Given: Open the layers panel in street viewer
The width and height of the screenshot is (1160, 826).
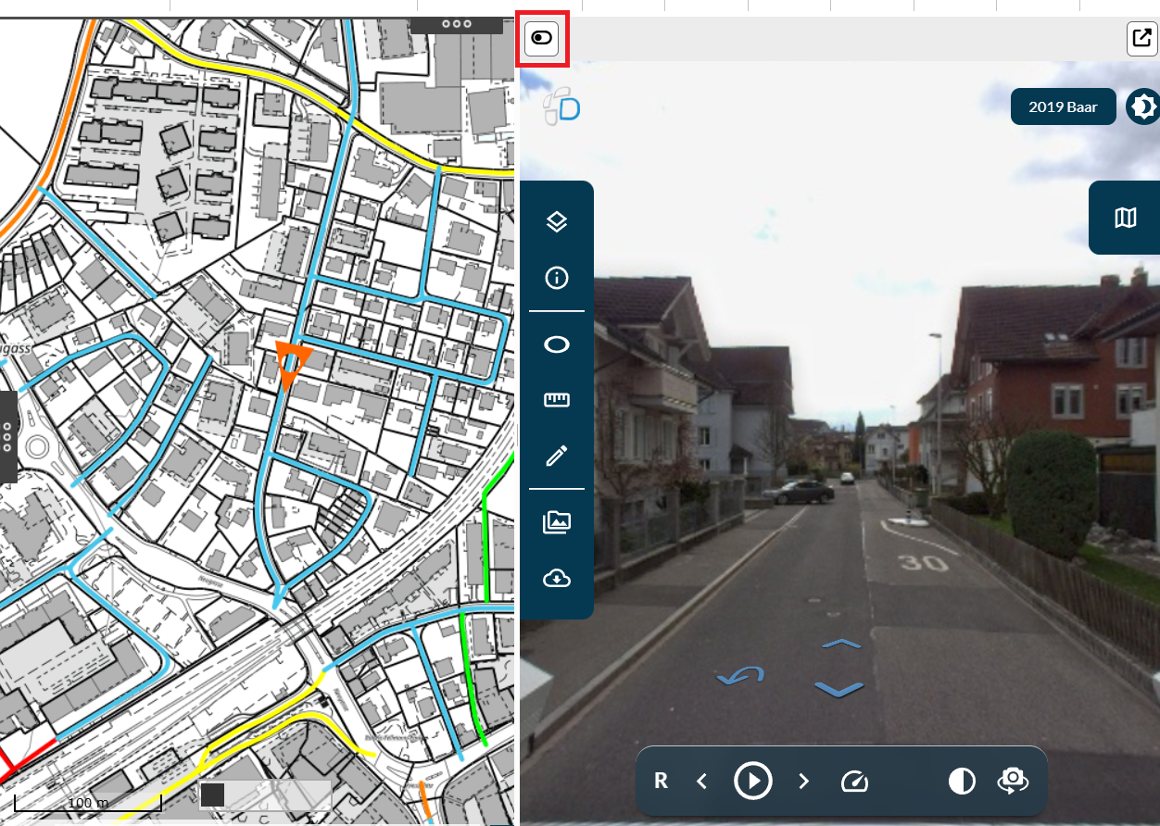Looking at the screenshot, I should pyautogui.click(x=556, y=221).
